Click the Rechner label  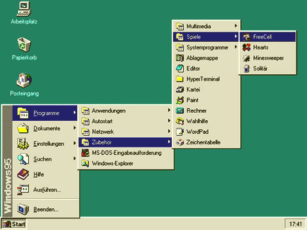[196, 111]
